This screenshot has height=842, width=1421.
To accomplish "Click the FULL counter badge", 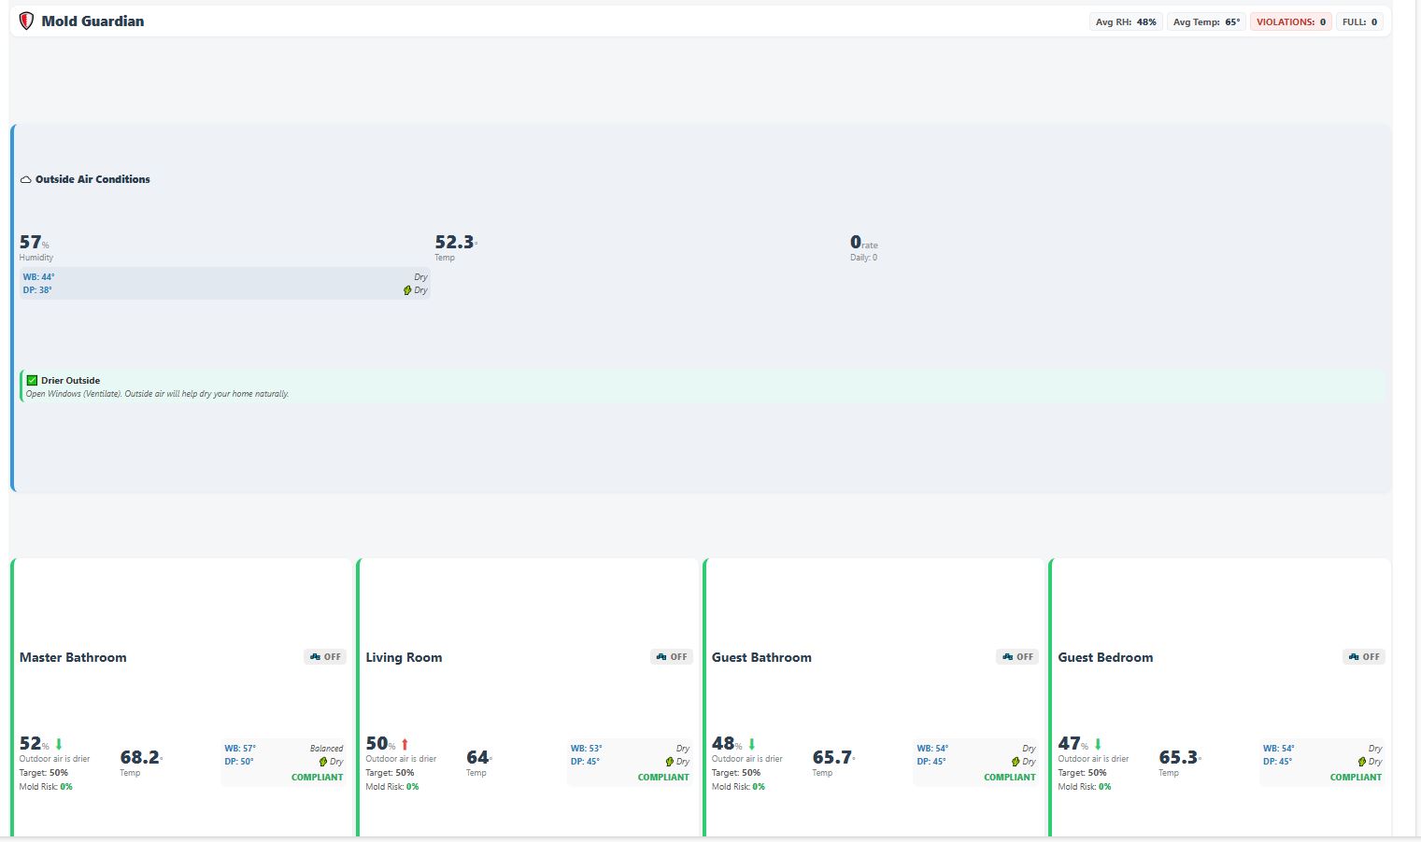I will (1359, 21).
